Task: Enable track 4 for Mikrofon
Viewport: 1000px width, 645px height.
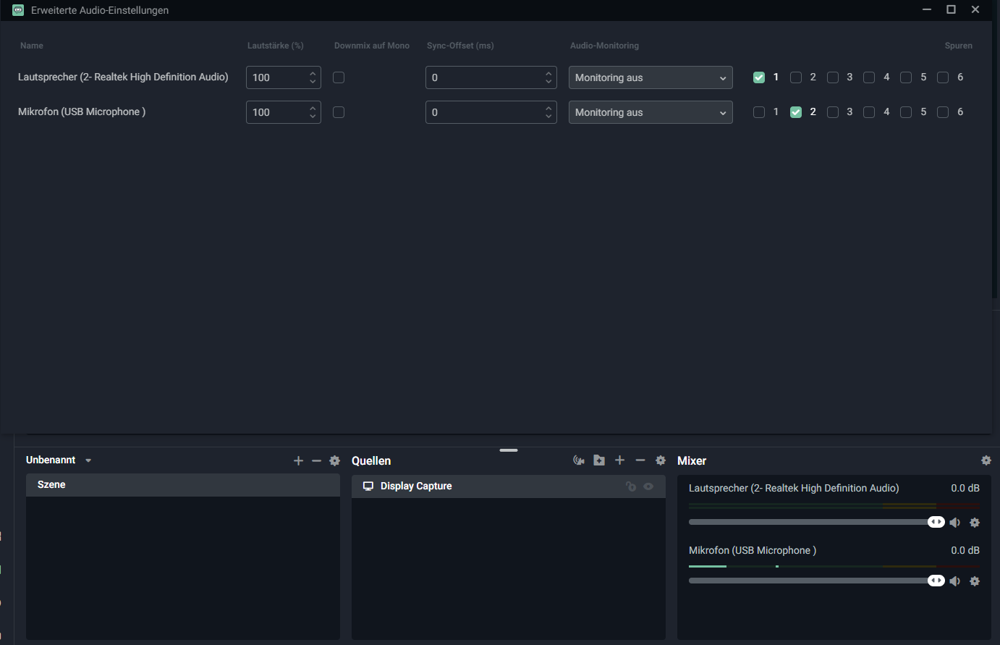Action: coord(869,112)
